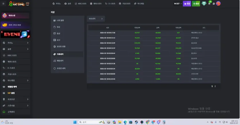Expand the 카지노 sidebar submenu arrow
Screen dimensions: 240x125
tap(28, 43)
